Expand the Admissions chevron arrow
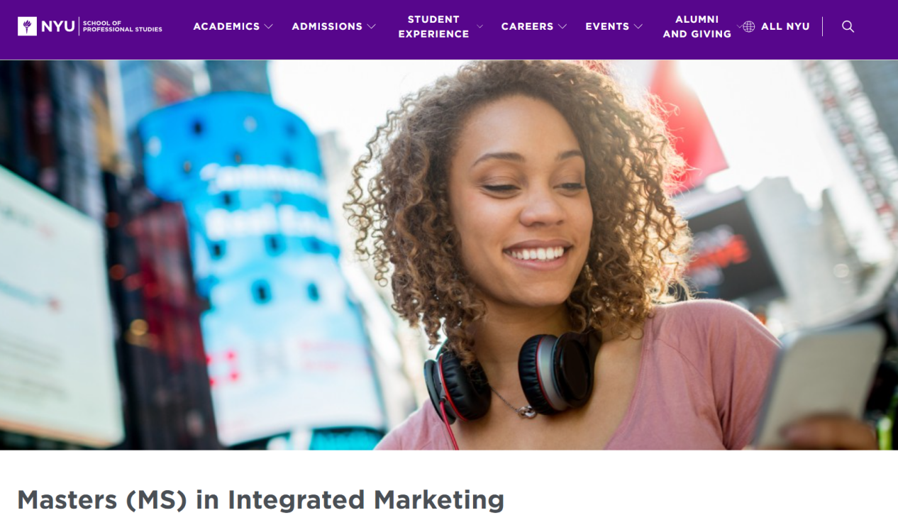Image resolution: width=898 pixels, height=520 pixels. click(x=371, y=26)
